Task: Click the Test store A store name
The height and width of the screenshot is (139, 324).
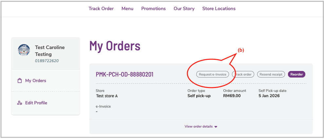Action: pos(106,96)
